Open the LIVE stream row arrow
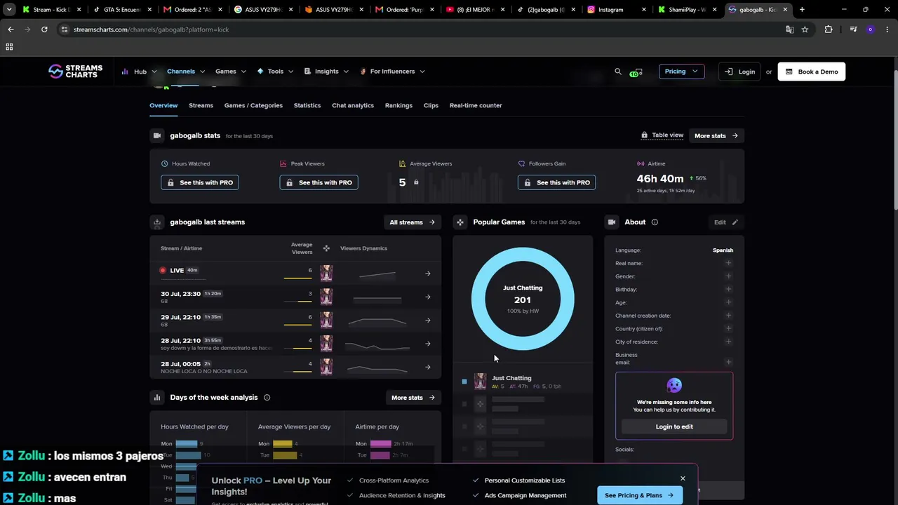 click(428, 274)
